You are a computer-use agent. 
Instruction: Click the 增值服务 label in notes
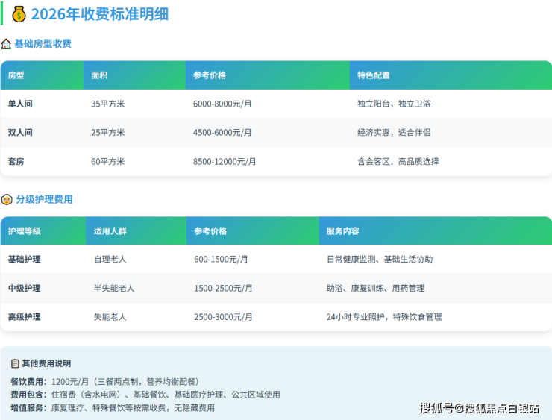pos(28,408)
